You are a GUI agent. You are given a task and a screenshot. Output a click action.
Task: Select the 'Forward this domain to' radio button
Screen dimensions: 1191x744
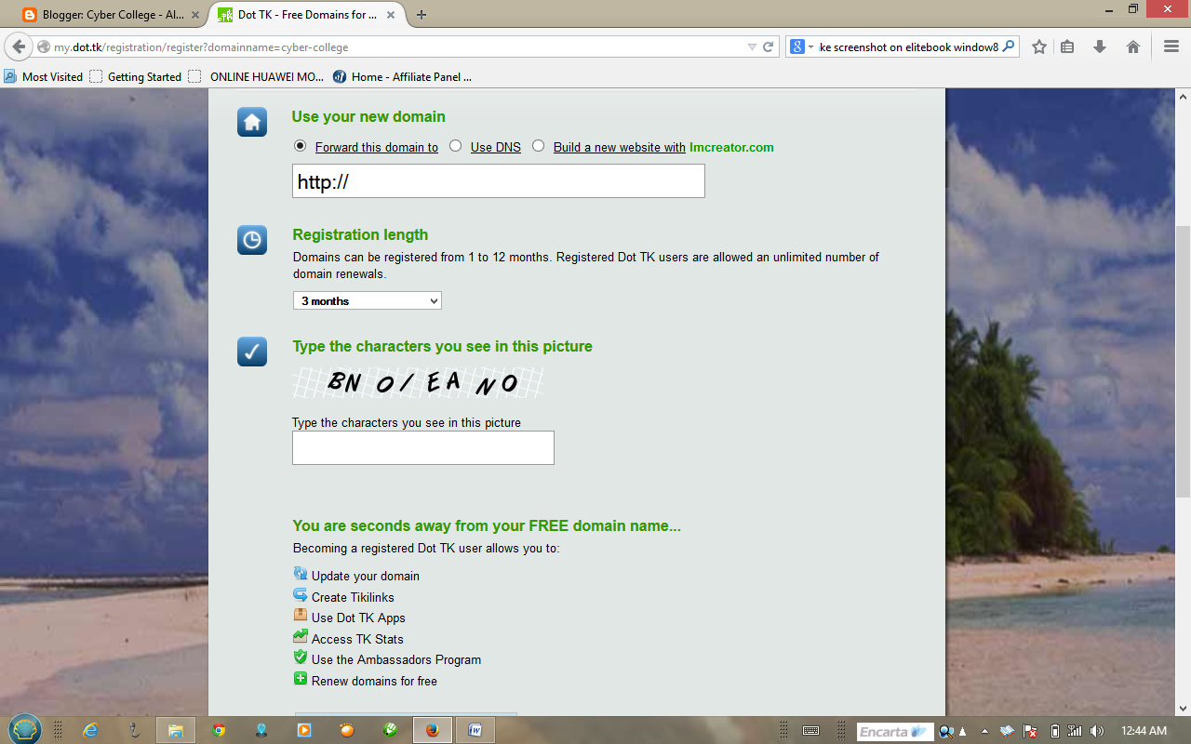(300, 146)
